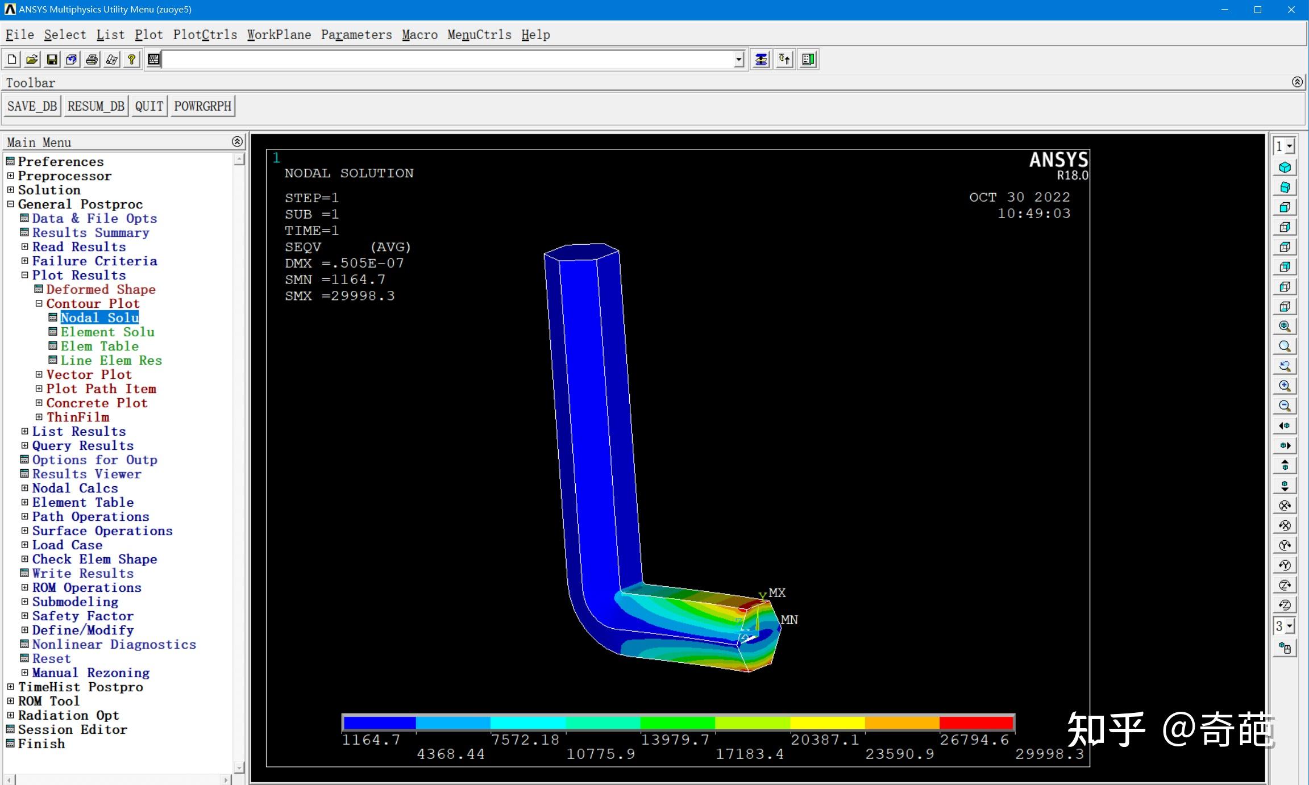Open the PlotCtrls menu
The image size is (1309, 785).
205,35
